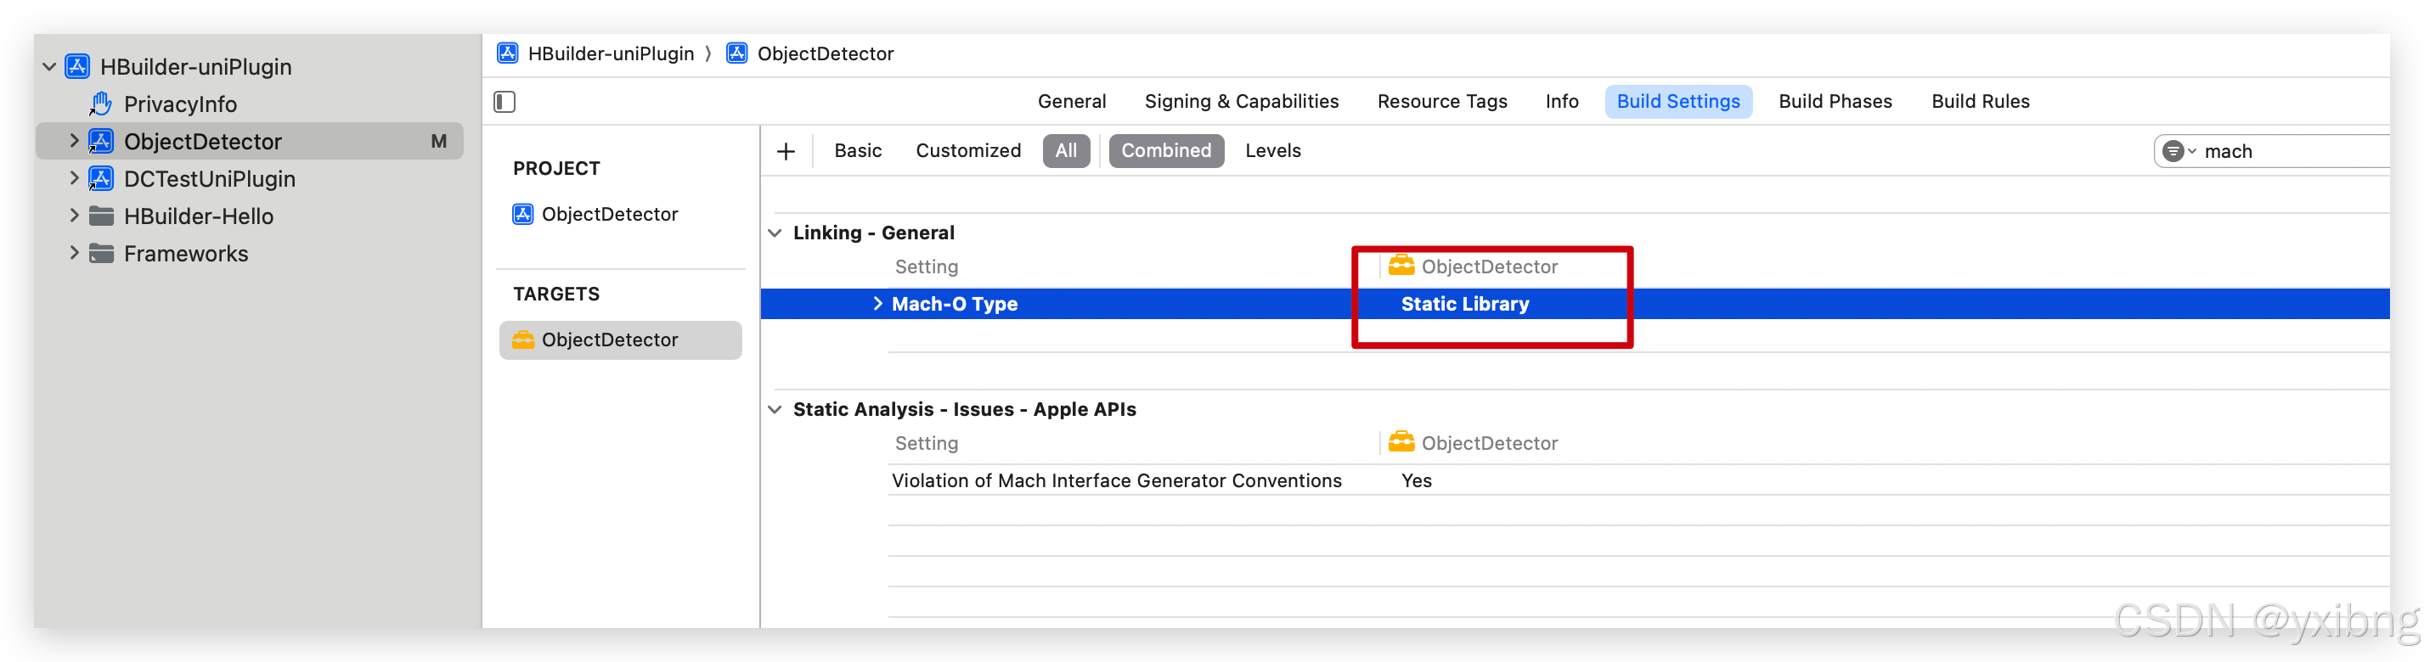This screenshot has height=662, width=2424.
Task: Open the Build Phases tab
Action: [x=1835, y=102]
